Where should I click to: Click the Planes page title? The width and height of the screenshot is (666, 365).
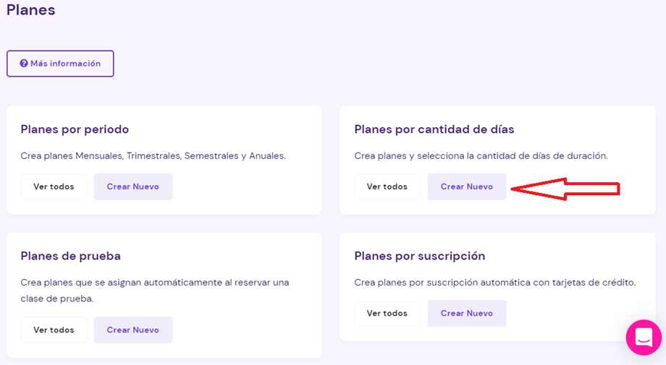(x=30, y=9)
